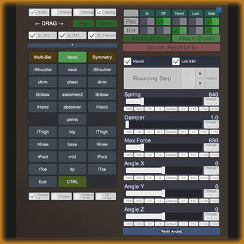This screenshot has width=244, height=244.
Task: Click Attach (Bone) button
Action: pyautogui.click(x=196, y=39)
